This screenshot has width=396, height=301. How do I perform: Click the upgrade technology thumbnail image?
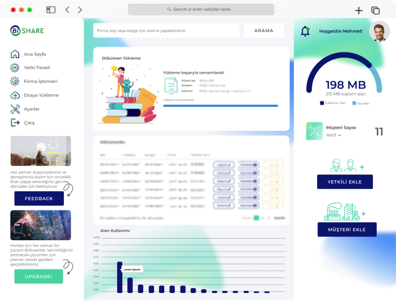click(x=41, y=225)
